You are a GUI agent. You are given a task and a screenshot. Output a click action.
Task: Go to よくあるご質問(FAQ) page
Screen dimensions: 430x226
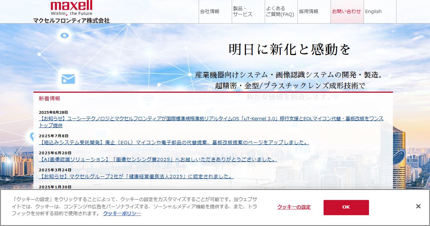pos(281,12)
